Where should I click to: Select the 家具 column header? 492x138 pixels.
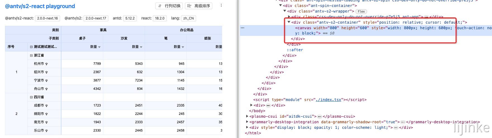pyautogui.click(x=103, y=30)
